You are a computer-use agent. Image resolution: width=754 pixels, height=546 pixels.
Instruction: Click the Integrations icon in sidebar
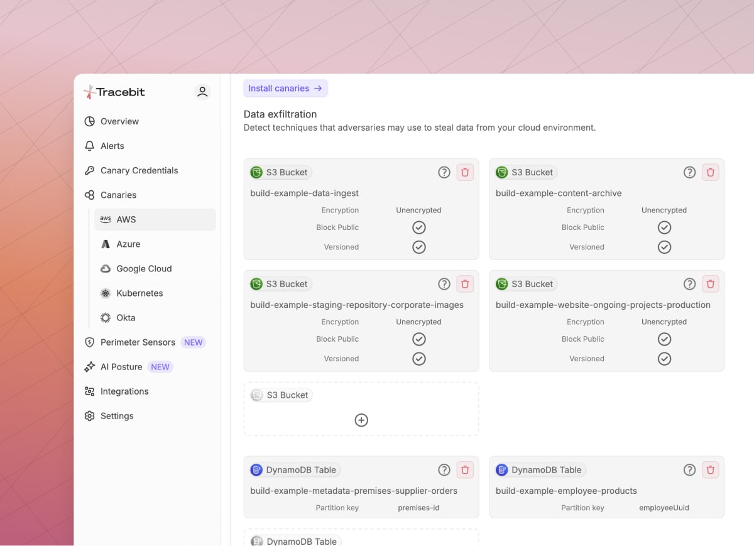90,391
